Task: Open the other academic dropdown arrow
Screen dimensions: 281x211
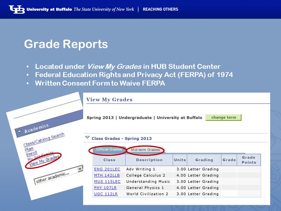Action: point(80,169)
